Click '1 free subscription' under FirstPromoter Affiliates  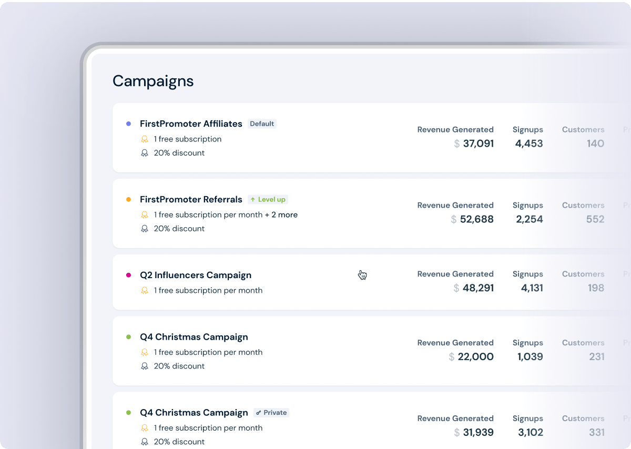pyautogui.click(x=188, y=139)
